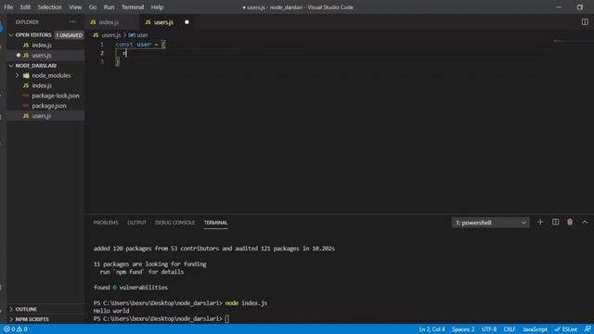
Task: Open the File menu
Action: (x=8, y=7)
